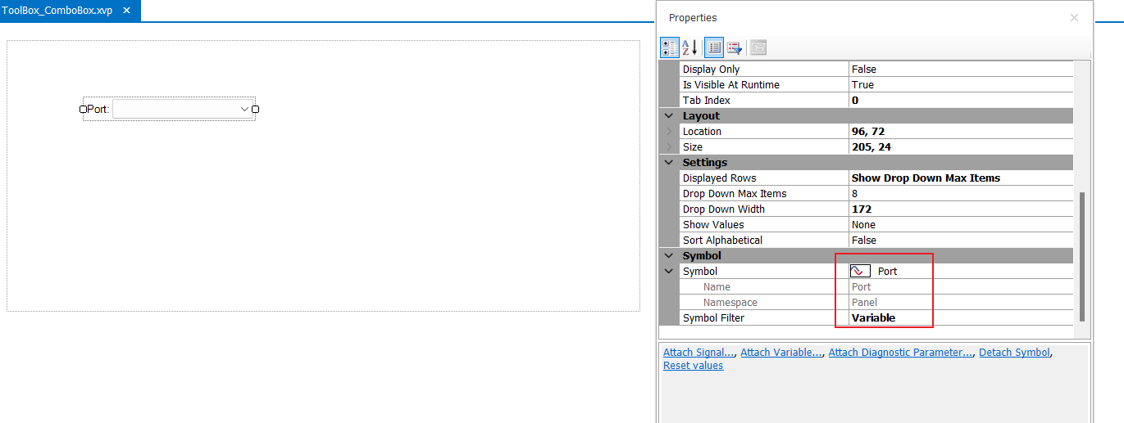Close the Properties panel
1124x423 pixels.
[x=1074, y=17]
